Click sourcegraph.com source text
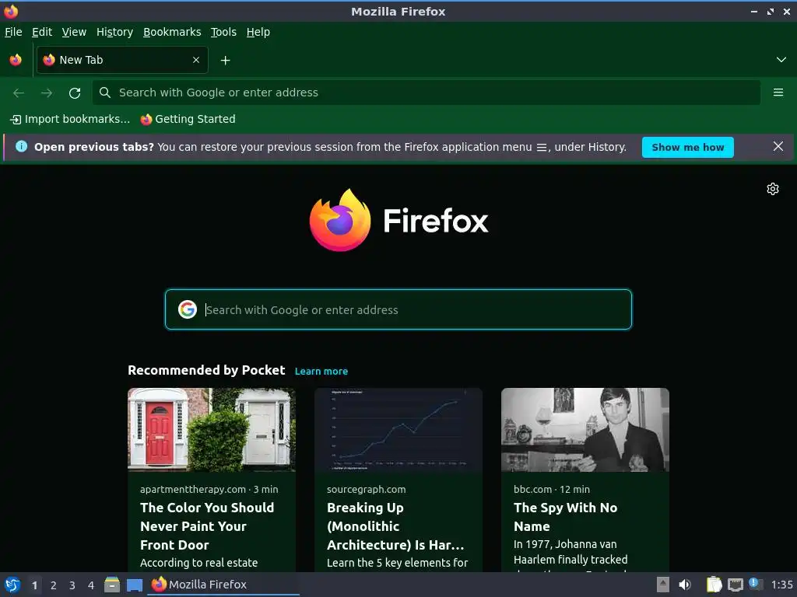 [x=366, y=490]
